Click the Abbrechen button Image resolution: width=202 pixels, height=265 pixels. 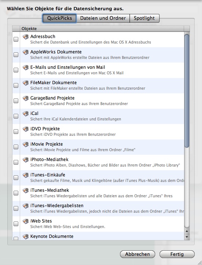(x=138, y=254)
